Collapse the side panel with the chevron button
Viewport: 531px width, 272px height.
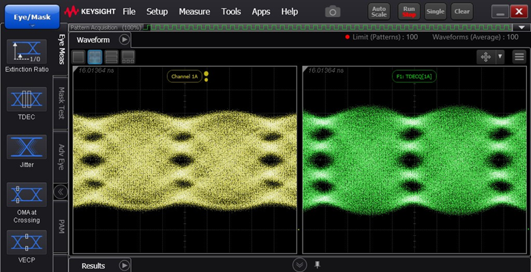[x=61, y=192]
